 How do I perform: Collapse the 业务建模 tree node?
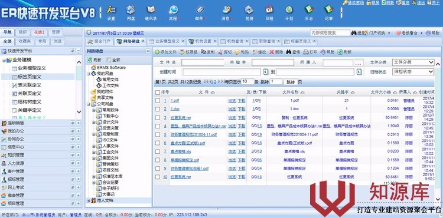4,60
